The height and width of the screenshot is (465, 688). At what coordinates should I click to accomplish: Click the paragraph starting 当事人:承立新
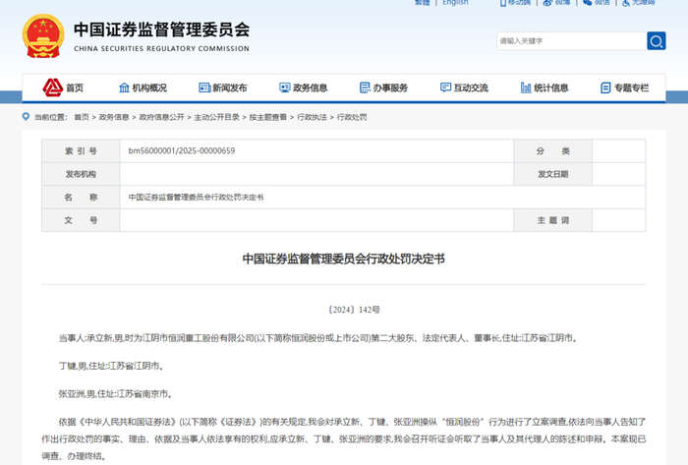(318, 338)
